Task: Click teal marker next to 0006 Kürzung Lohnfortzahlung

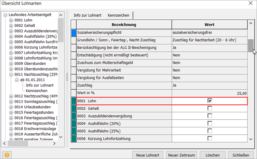Action: pyautogui.click(x=73, y=138)
